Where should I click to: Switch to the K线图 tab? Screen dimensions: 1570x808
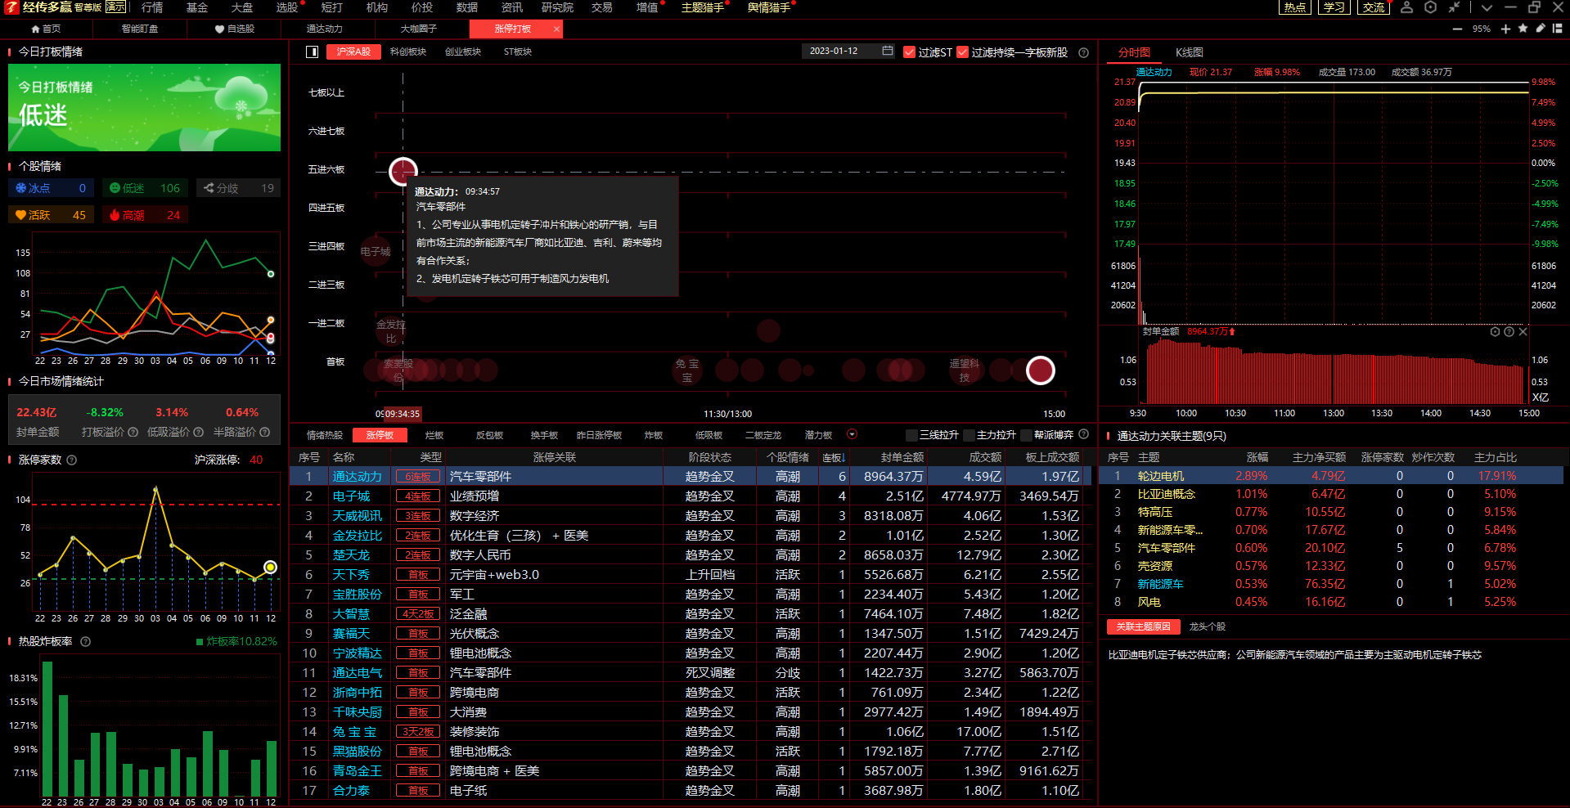pos(1190,52)
